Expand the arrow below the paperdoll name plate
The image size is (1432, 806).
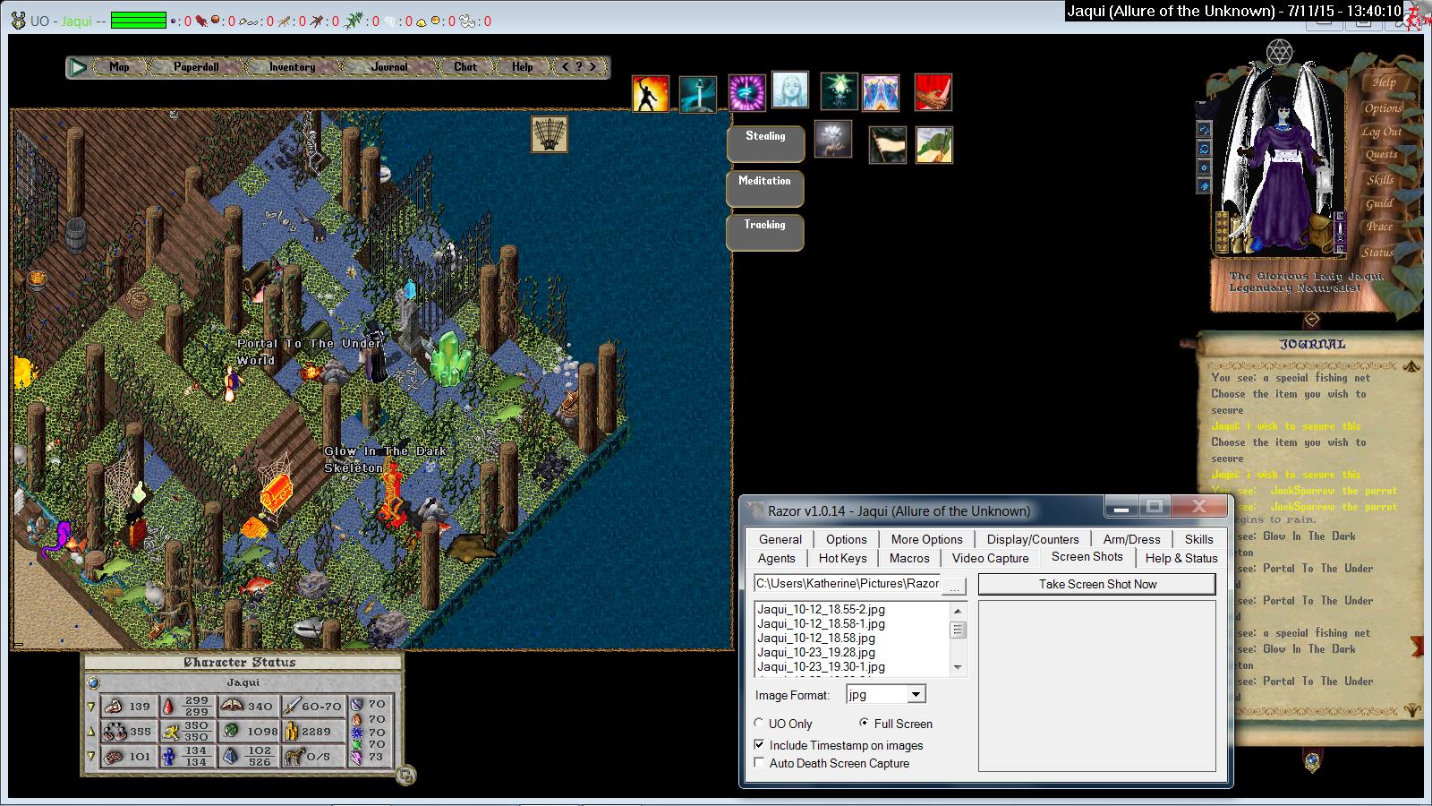1311,320
